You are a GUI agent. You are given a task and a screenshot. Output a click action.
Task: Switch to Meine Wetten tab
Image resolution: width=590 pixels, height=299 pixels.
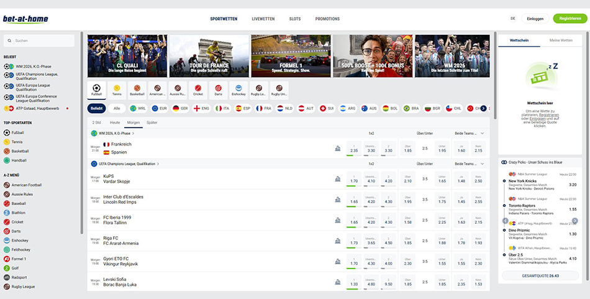(561, 40)
